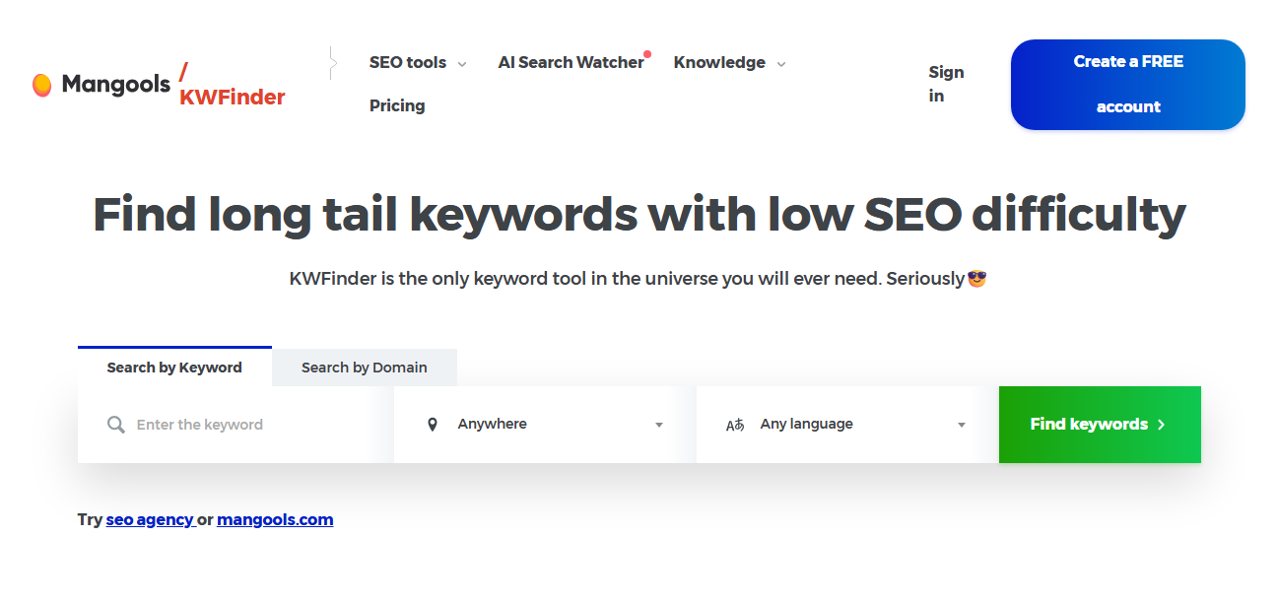Screen dimensions: 1278x603
Task: Click the Create a FREE account button
Action: [x=1127, y=85]
